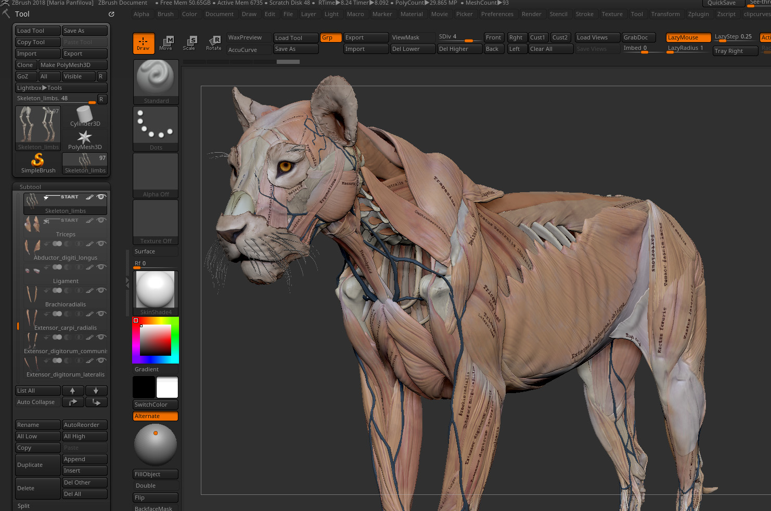Adjust the SDiv 4 slider

pyautogui.click(x=459, y=37)
